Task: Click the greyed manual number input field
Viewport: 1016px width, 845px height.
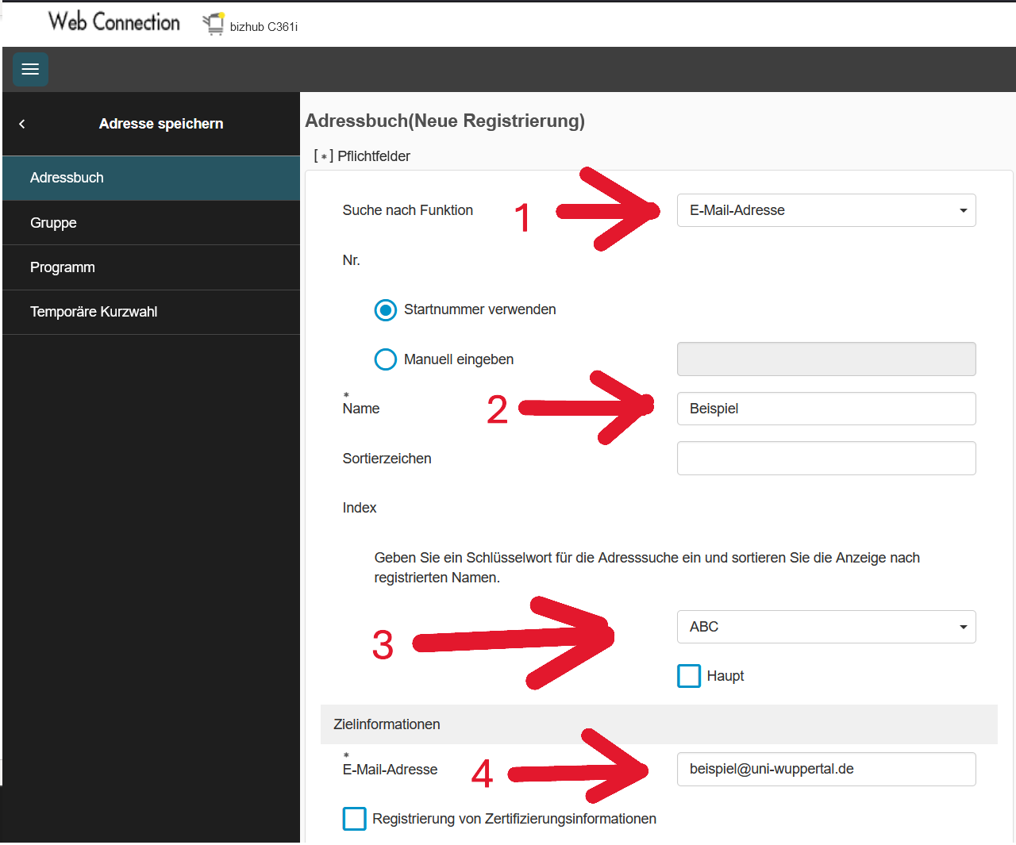Action: (825, 359)
